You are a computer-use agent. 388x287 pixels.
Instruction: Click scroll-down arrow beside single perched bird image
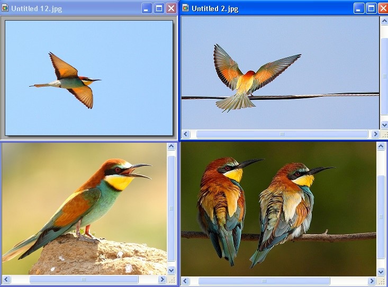pos(172,270)
